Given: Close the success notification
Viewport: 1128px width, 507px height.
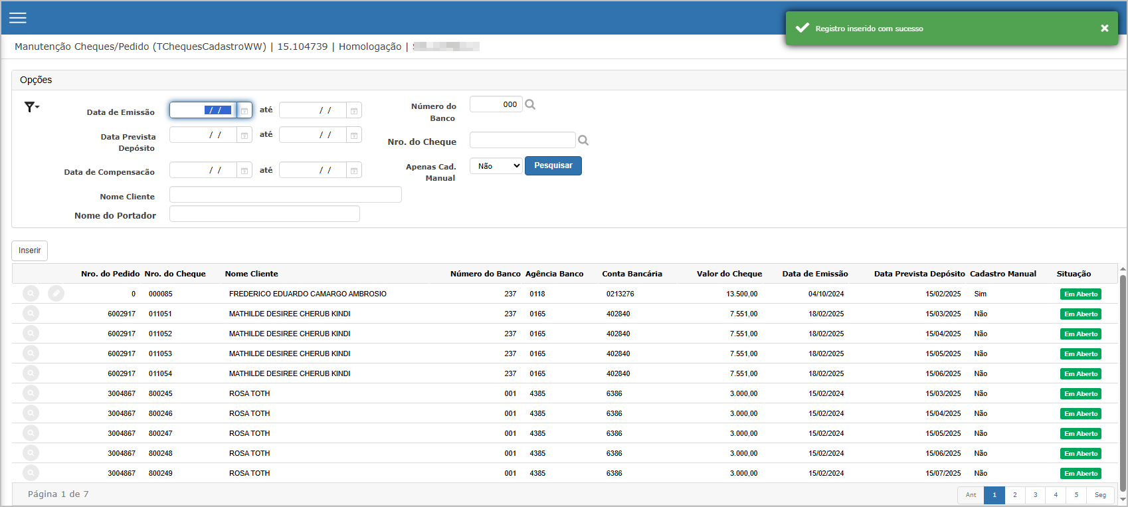Looking at the screenshot, I should point(1104,28).
